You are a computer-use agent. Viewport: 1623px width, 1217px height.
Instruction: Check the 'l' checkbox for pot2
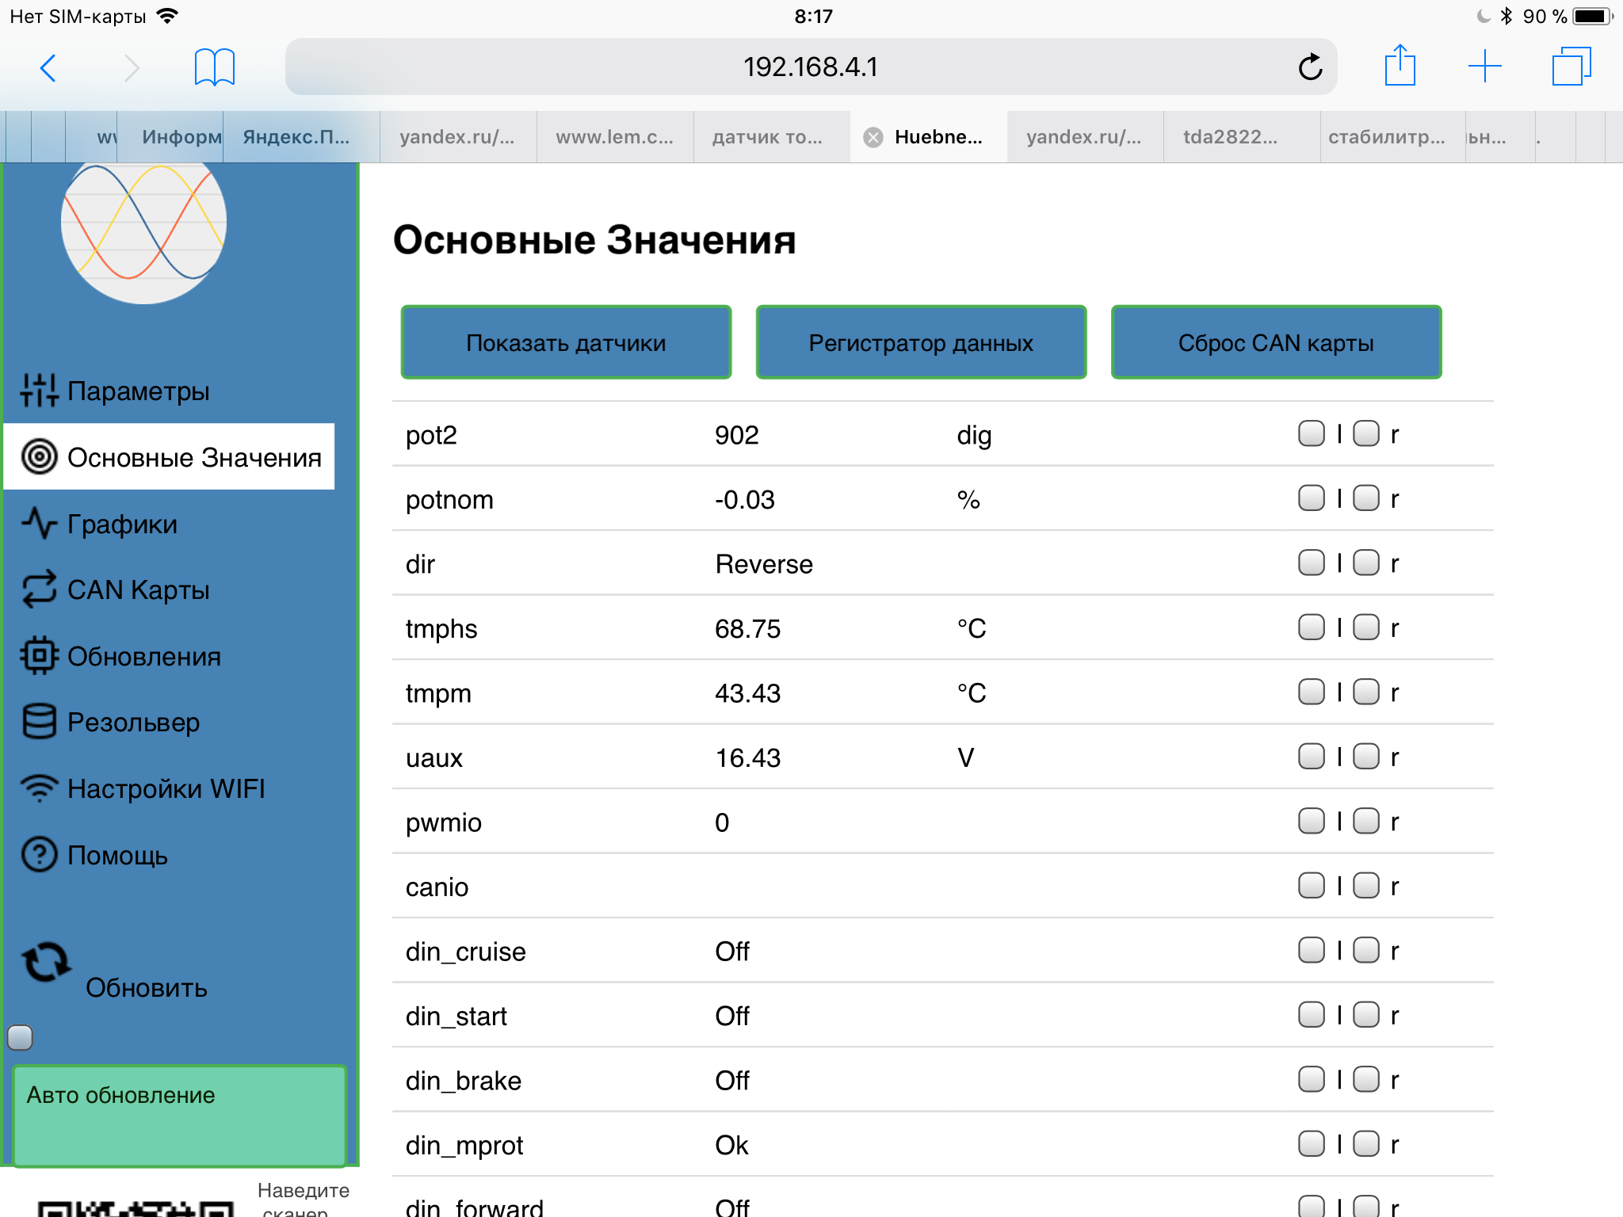click(1311, 433)
